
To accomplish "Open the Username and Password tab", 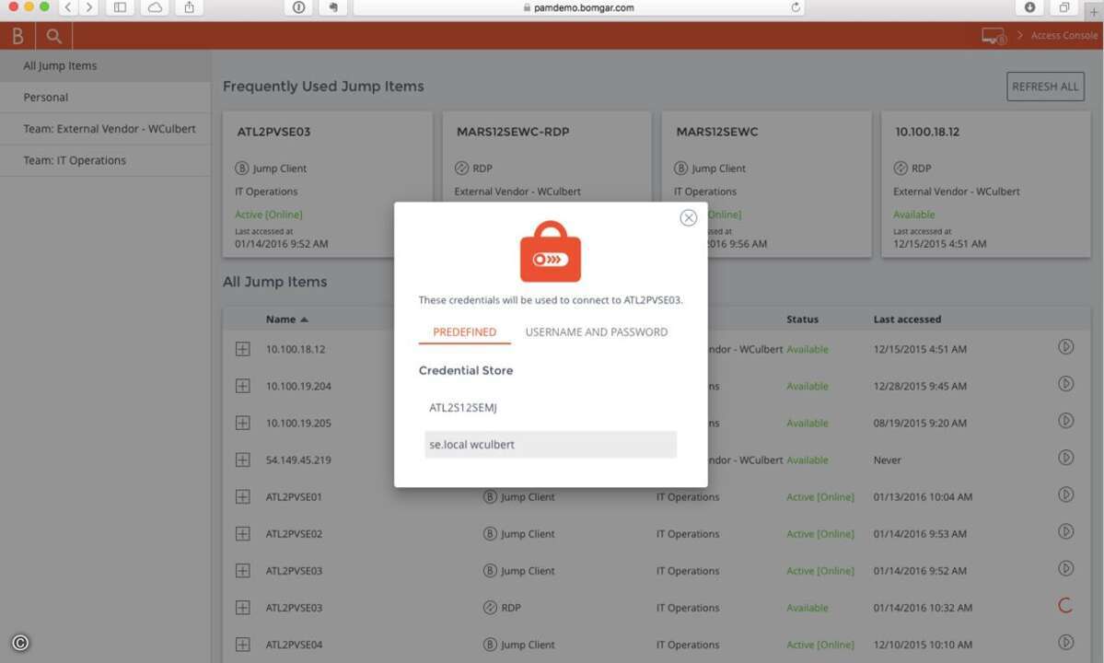I will pos(597,332).
